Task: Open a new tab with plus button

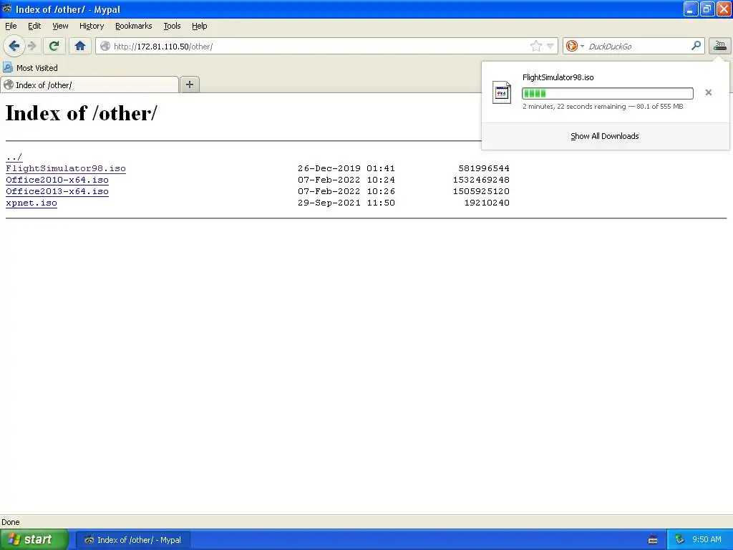Action: click(x=189, y=85)
